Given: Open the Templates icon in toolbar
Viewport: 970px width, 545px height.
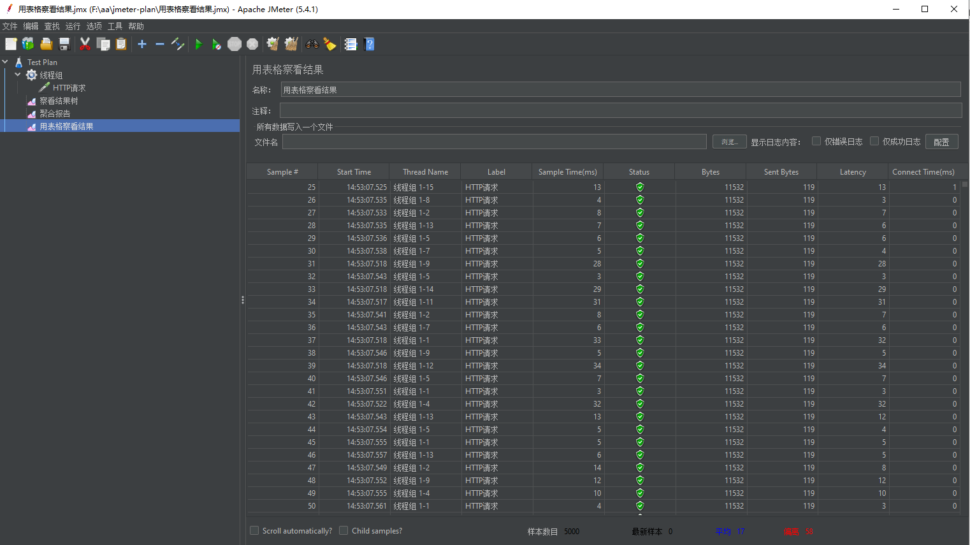Looking at the screenshot, I should [x=28, y=44].
